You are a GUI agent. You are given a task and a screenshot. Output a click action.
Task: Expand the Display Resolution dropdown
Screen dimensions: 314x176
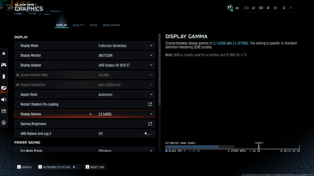click(x=151, y=85)
